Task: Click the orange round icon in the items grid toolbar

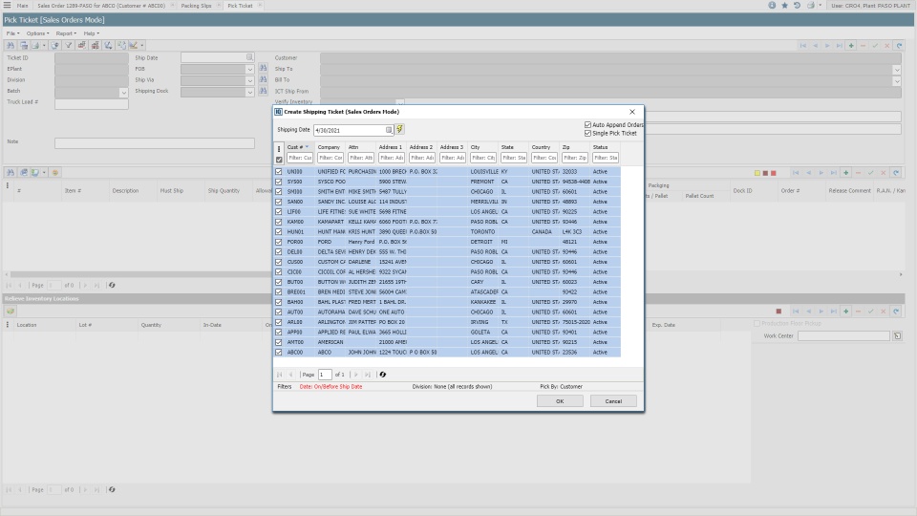Action: tap(55, 173)
